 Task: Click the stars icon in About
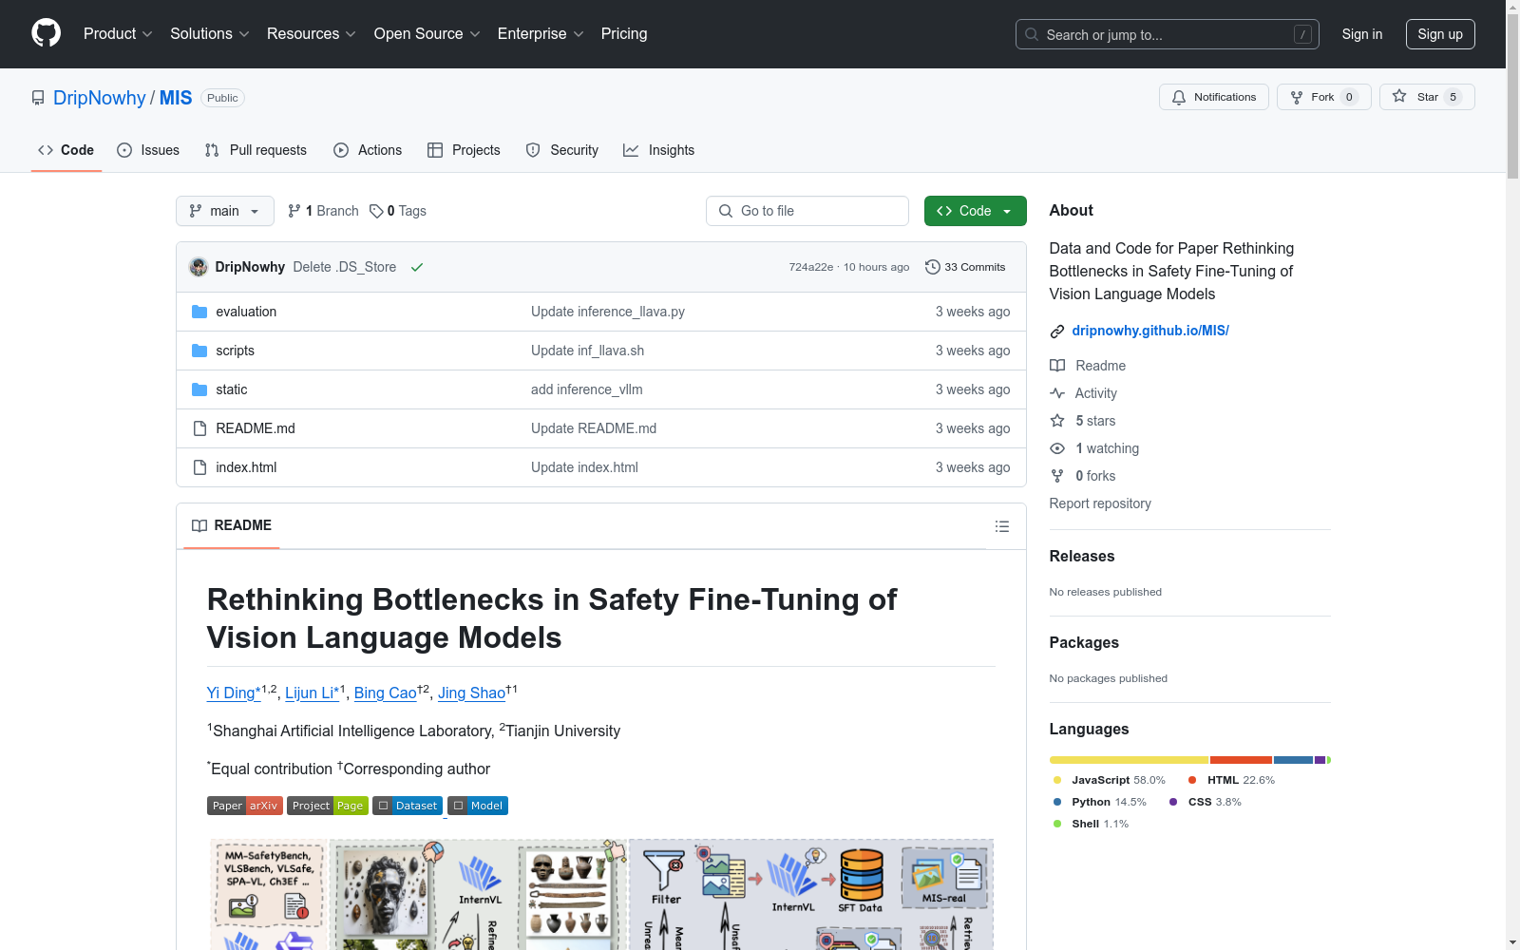[x=1057, y=421]
